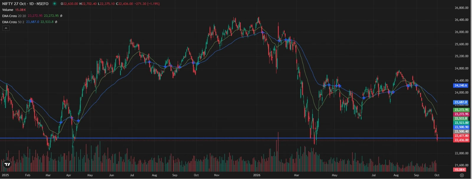The image size is (472, 179).
Task: Open chart settings hexagon icon
Action: (462, 175)
